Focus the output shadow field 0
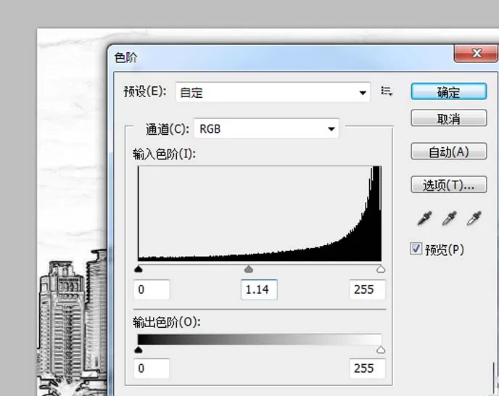 point(152,368)
